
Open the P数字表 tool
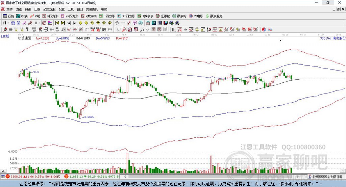point(89,16)
